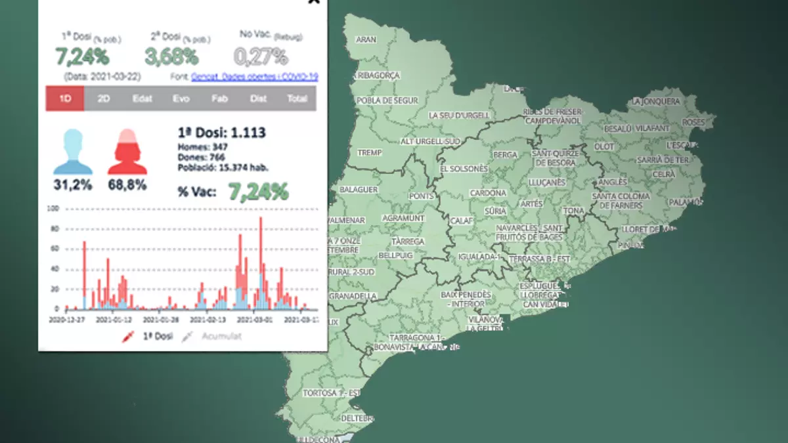
Task: Switch to the Evo tab
Action: [181, 98]
